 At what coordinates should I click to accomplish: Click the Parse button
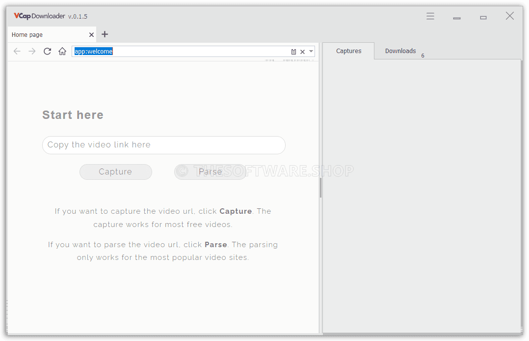210,171
